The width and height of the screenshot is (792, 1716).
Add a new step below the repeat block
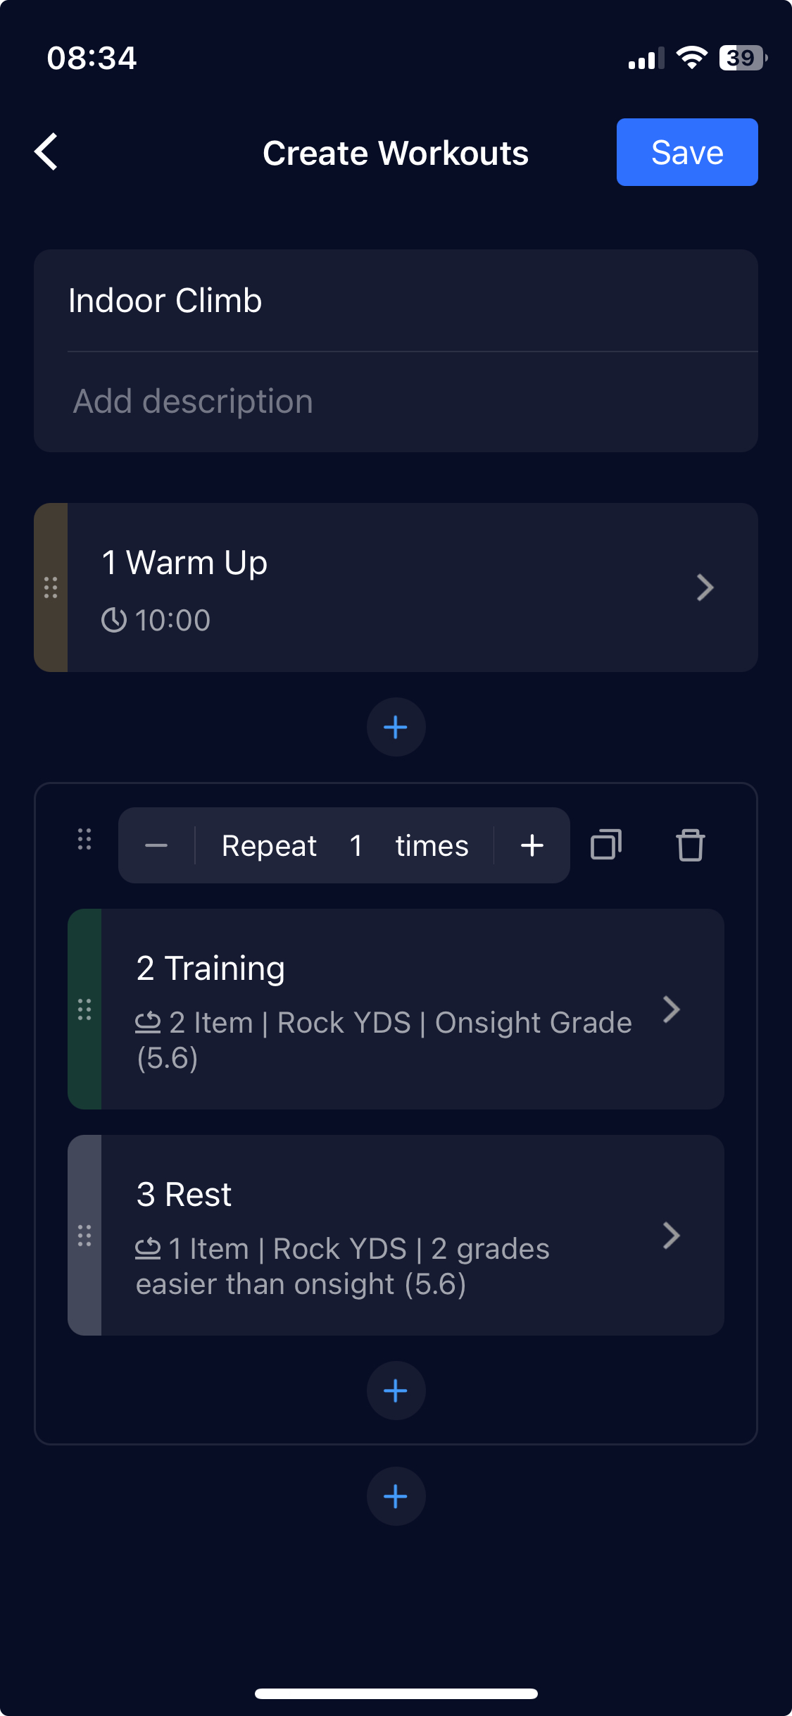[396, 1496]
